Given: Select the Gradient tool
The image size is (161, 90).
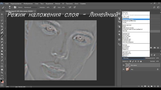Looking at the screenshot, I should point(2,48).
